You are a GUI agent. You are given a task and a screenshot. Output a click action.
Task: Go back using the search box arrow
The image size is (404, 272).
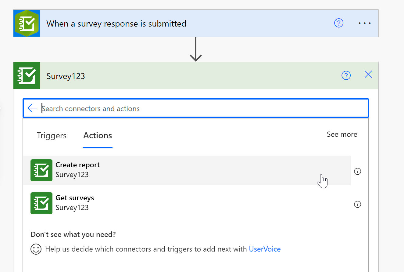point(32,108)
